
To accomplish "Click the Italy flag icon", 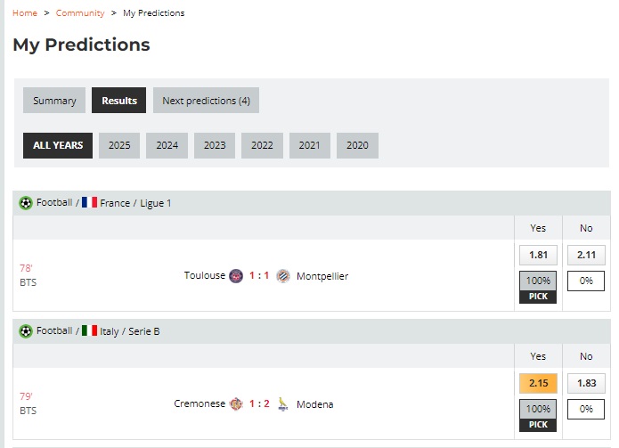I will click(89, 331).
